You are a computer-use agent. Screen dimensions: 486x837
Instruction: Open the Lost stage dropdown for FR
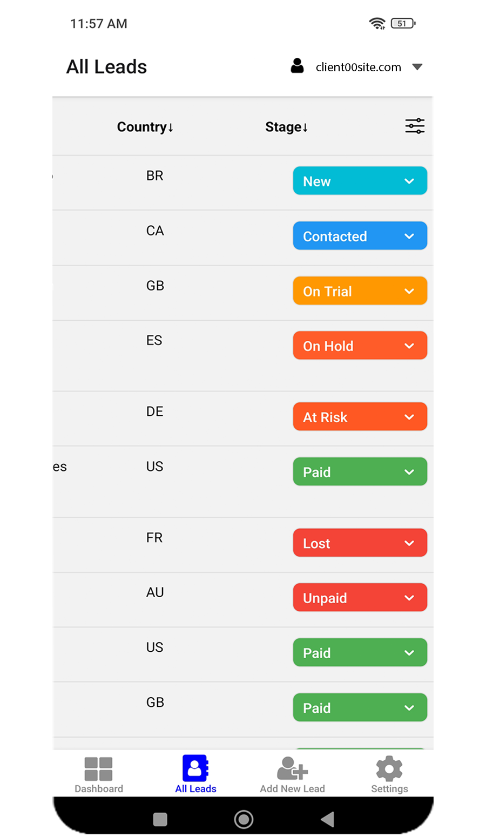(360, 543)
